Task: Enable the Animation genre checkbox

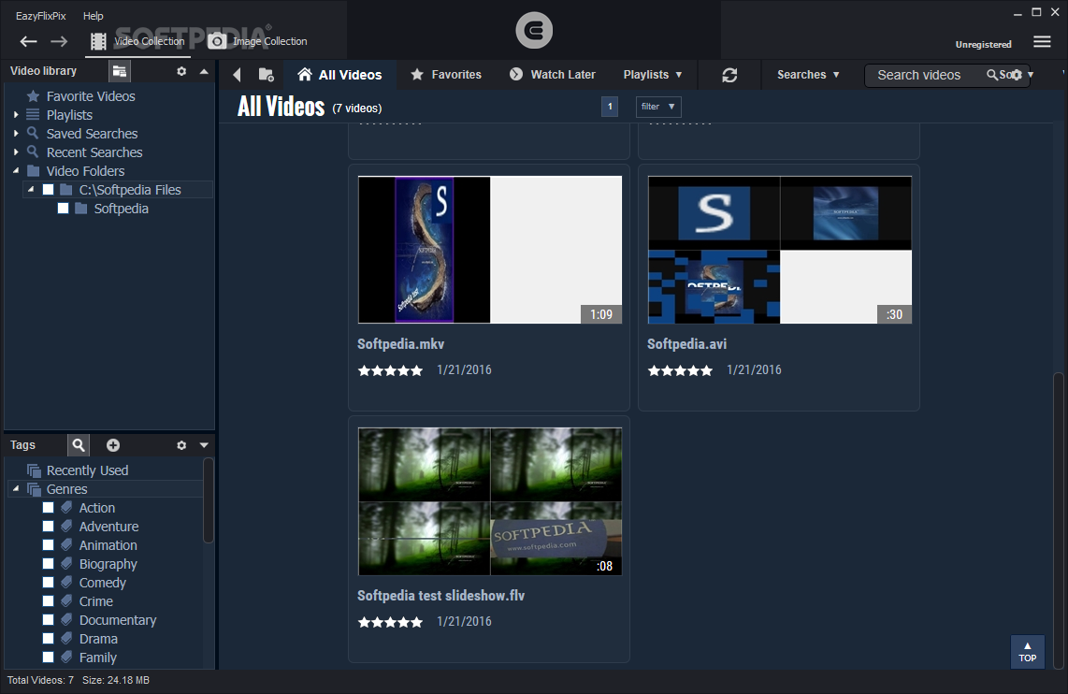Action: (x=49, y=545)
